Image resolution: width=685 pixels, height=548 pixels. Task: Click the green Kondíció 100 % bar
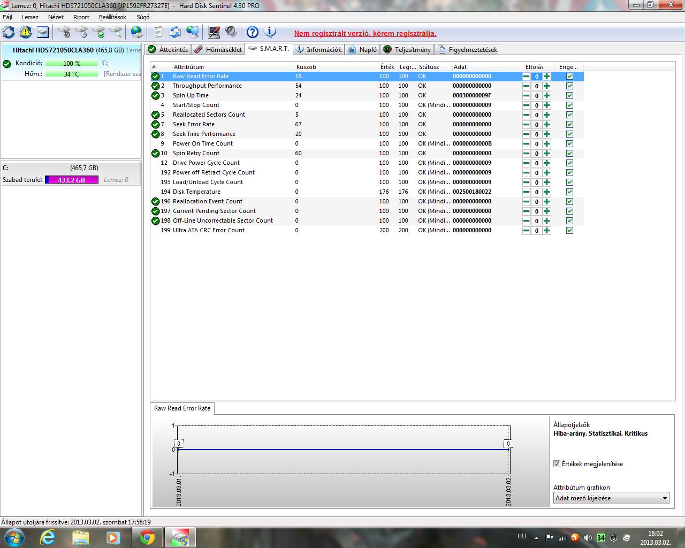[72, 63]
